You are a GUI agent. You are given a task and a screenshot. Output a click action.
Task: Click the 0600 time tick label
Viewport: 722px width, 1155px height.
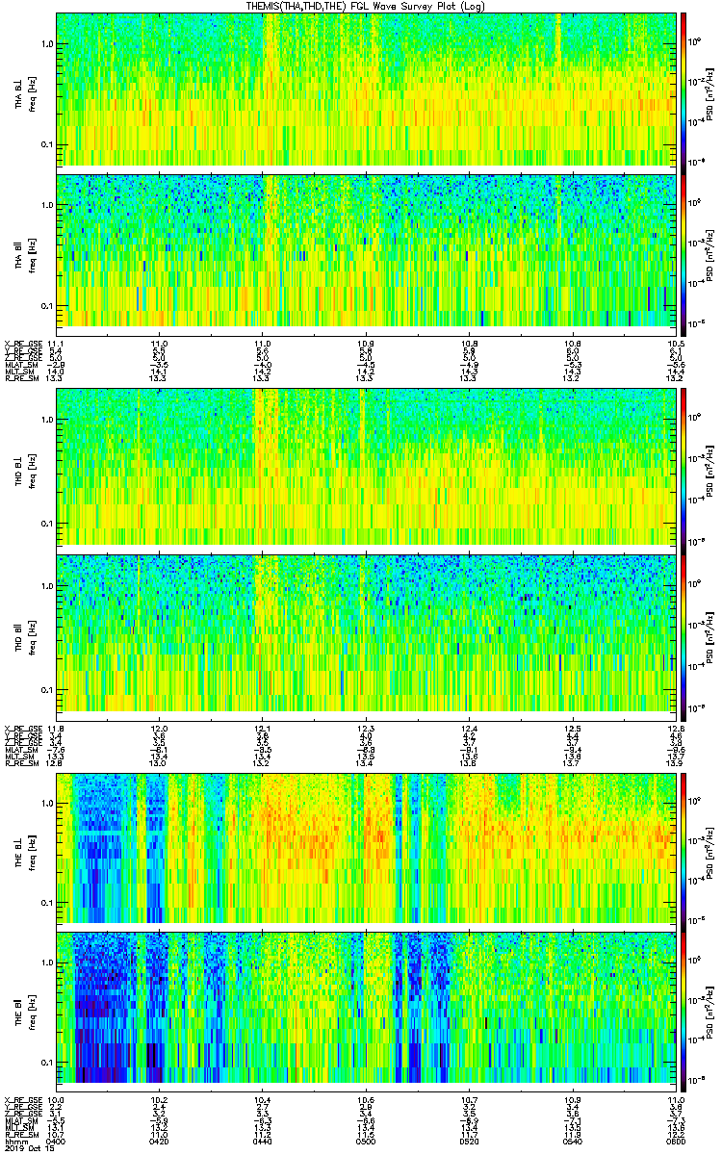click(675, 1140)
